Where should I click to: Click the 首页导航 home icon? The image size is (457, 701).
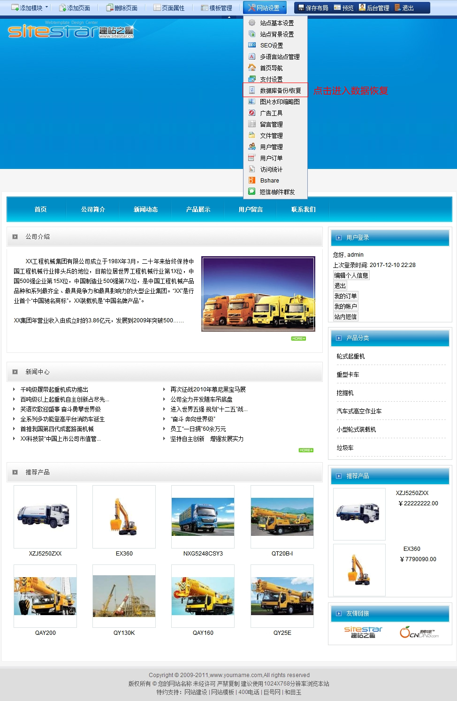point(252,68)
